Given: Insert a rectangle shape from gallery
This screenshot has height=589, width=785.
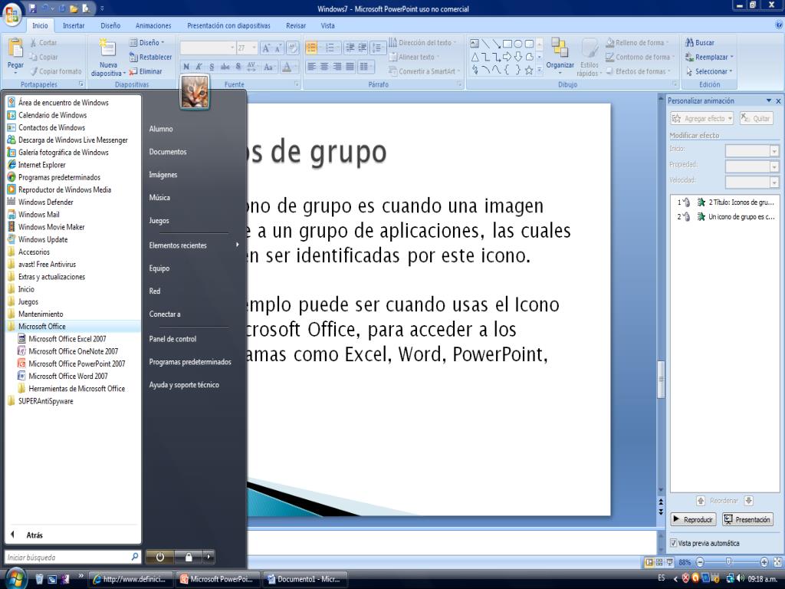Looking at the screenshot, I should click(507, 44).
